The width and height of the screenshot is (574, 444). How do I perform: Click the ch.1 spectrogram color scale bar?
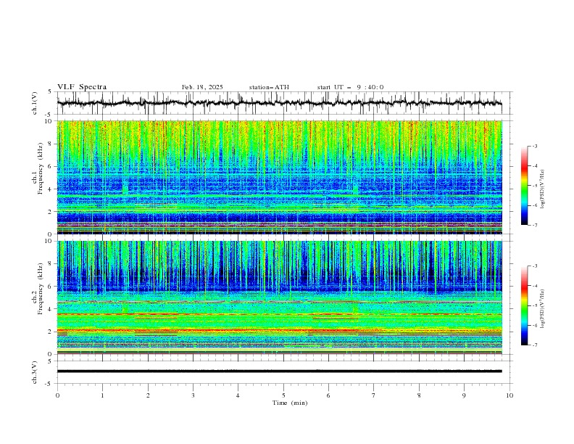[x=524, y=186]
